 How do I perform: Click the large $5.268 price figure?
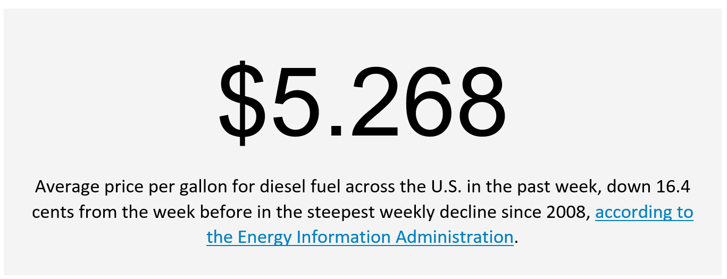[362, 100]
